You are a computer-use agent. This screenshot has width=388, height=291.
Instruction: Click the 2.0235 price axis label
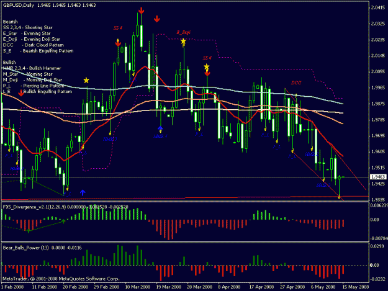point(378,40)
